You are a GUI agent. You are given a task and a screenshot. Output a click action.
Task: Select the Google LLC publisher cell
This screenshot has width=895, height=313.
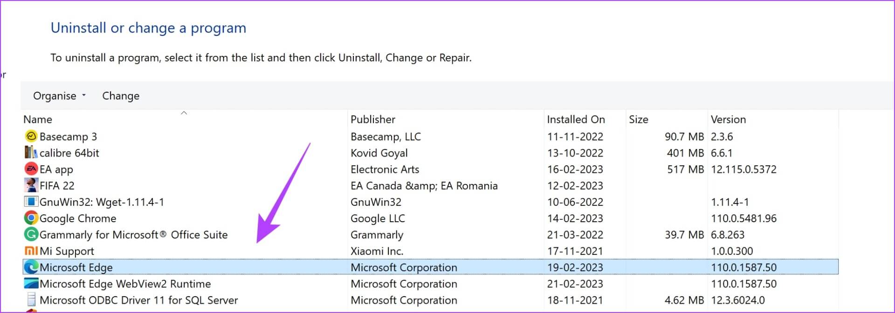pyautogui.click(x=378, y=218)
